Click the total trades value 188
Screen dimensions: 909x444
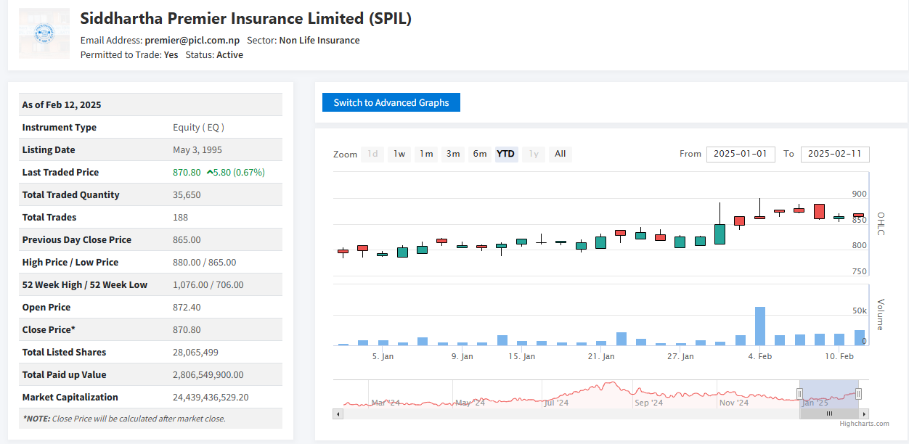[180, 218]
